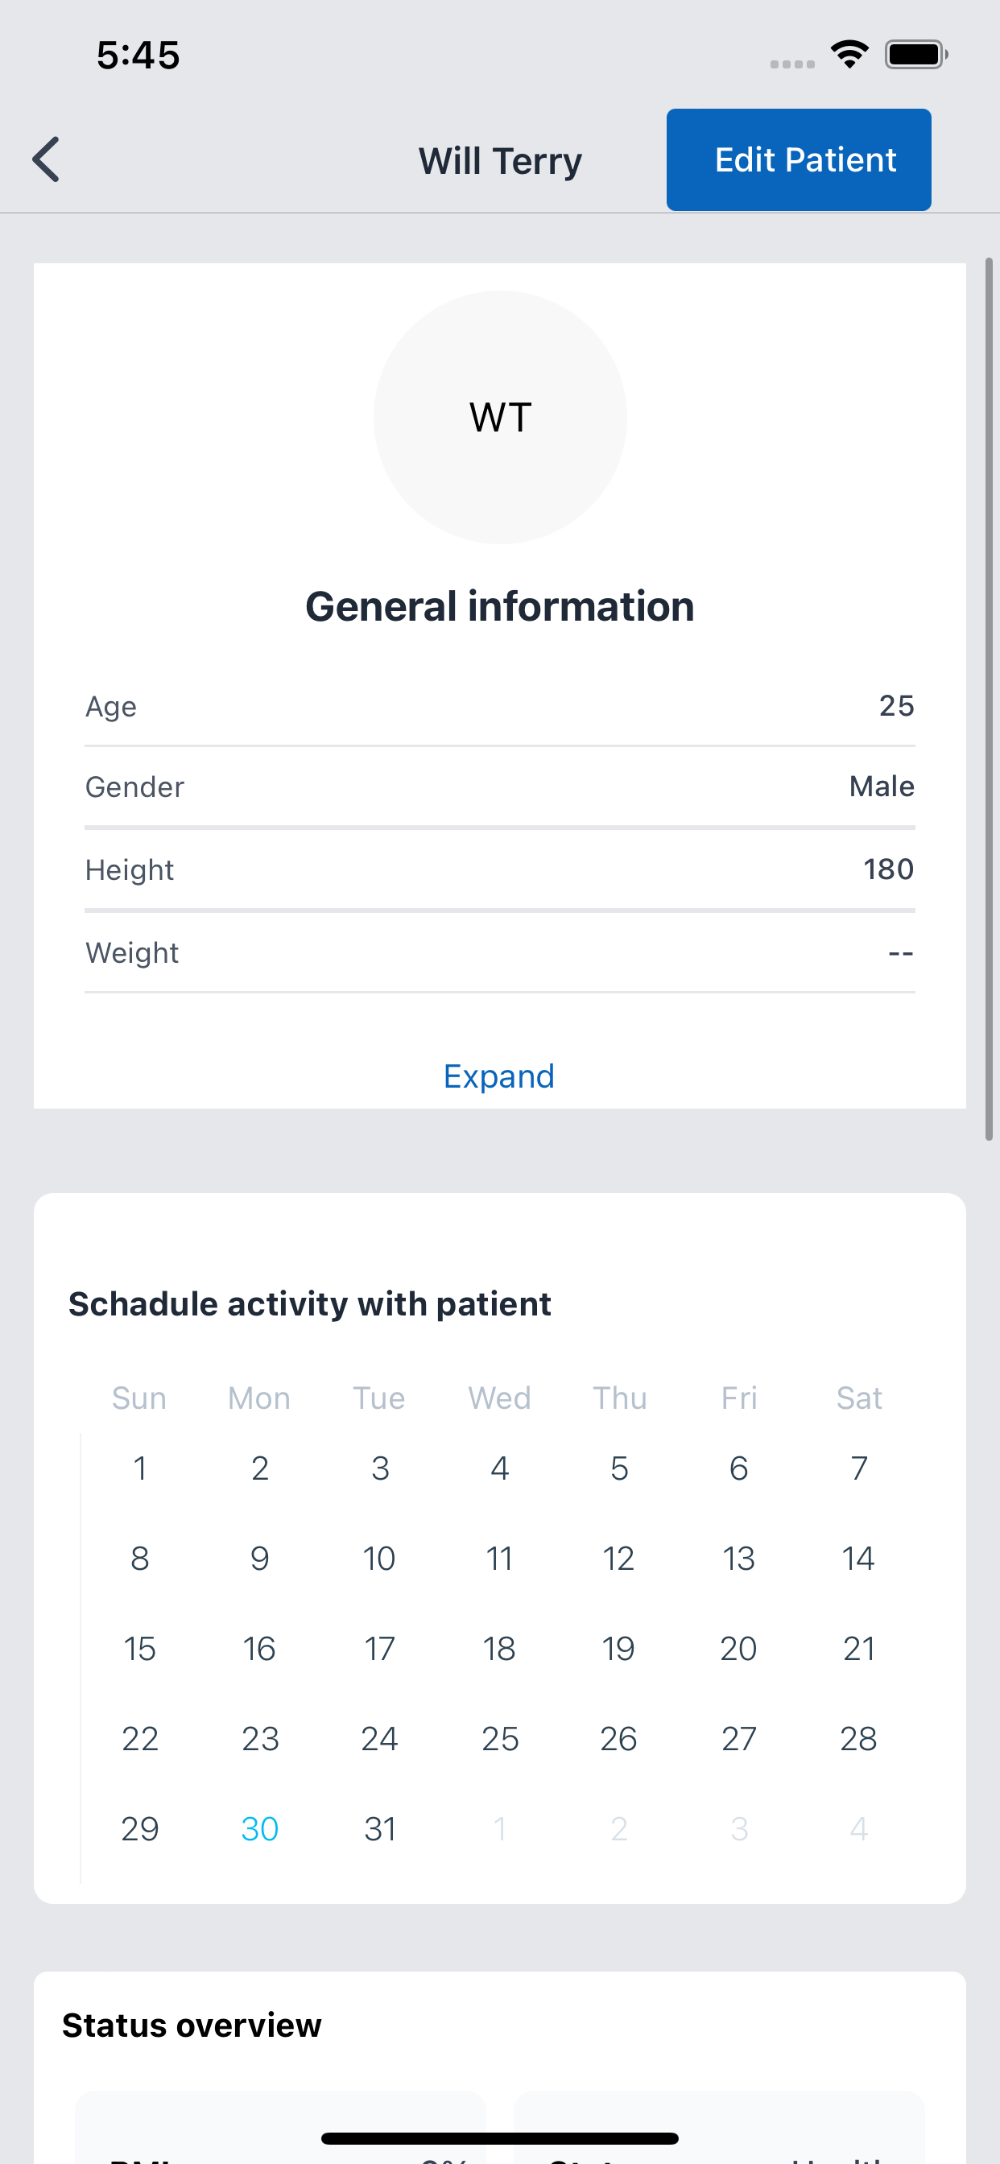
Task: Go back using the chevron arrow
Action: tap(46, 159)
